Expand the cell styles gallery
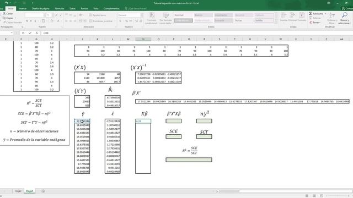 276,22
